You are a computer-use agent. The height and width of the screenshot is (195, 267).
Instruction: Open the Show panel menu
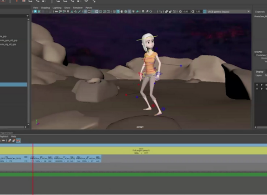point(67,8)
